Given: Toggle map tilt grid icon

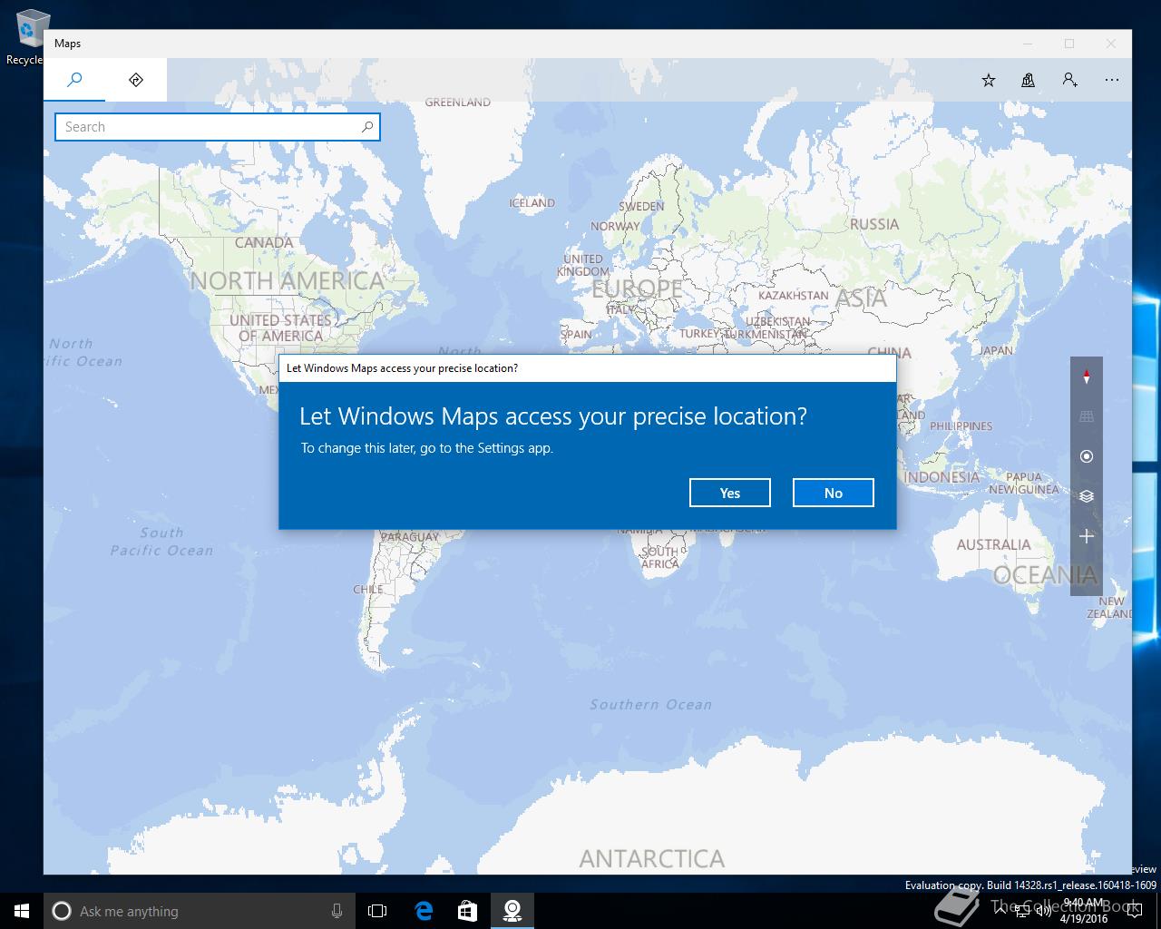Looking at the screenshot, I should click(1087, 416).
